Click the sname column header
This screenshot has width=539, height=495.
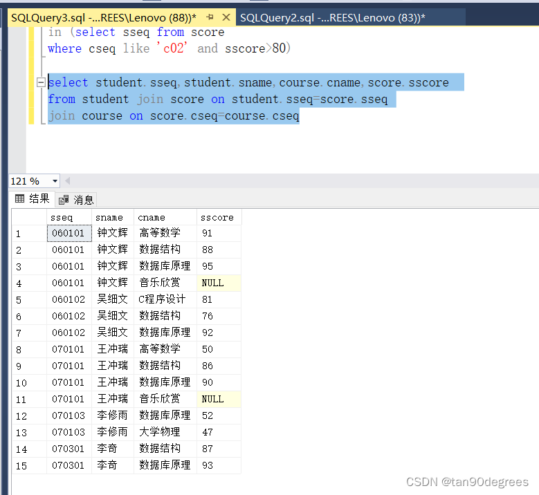(x=113, y=218)
